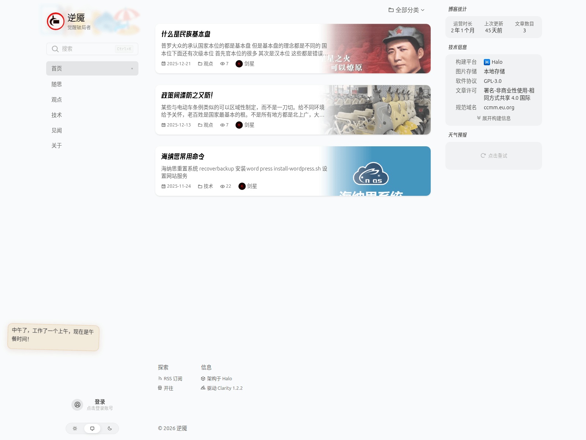Open article 什么是民族基本盘
Screen dimensions: 586x440
(x=186, y=34)
